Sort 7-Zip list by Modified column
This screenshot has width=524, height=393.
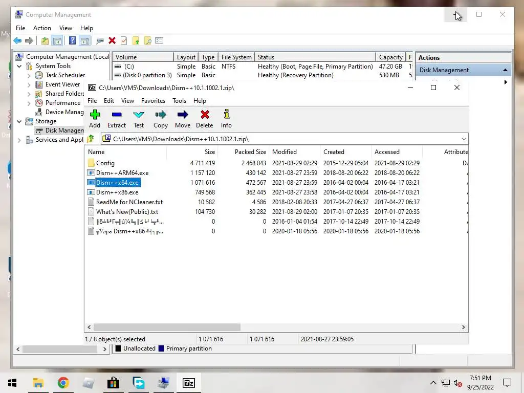(x=294, y=151)
